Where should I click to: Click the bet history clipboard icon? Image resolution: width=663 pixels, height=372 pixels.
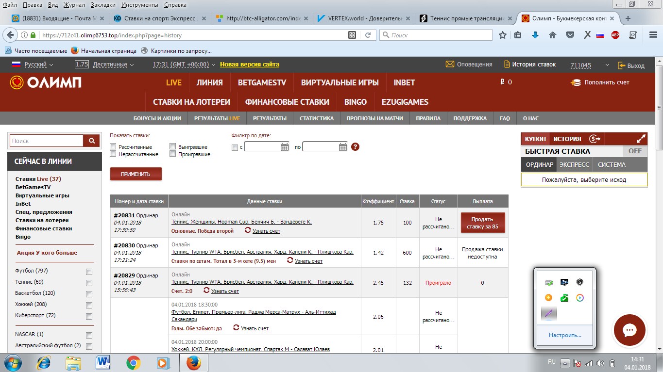pos(506,64)
